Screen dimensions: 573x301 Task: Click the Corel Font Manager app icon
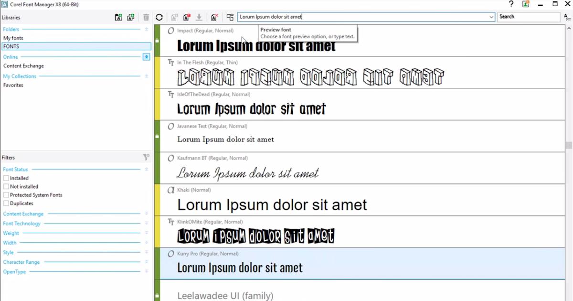4,4
